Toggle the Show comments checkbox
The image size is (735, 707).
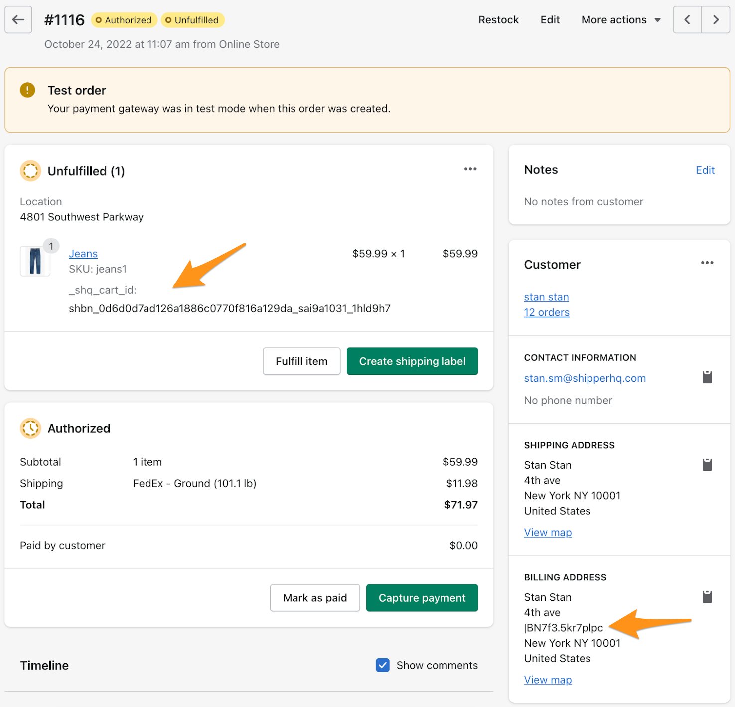tap(383, 665)
